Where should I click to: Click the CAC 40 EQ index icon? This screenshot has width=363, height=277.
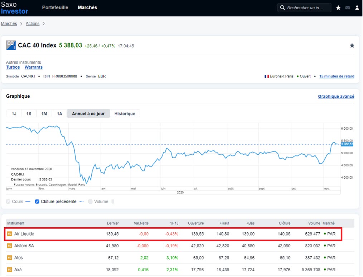(11, 45)
